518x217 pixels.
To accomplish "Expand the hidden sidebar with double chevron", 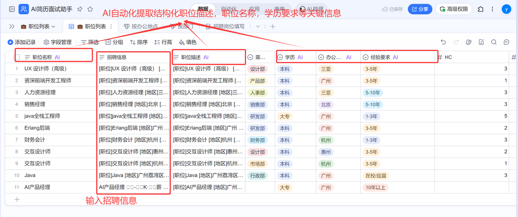I will tap(12, 26).
